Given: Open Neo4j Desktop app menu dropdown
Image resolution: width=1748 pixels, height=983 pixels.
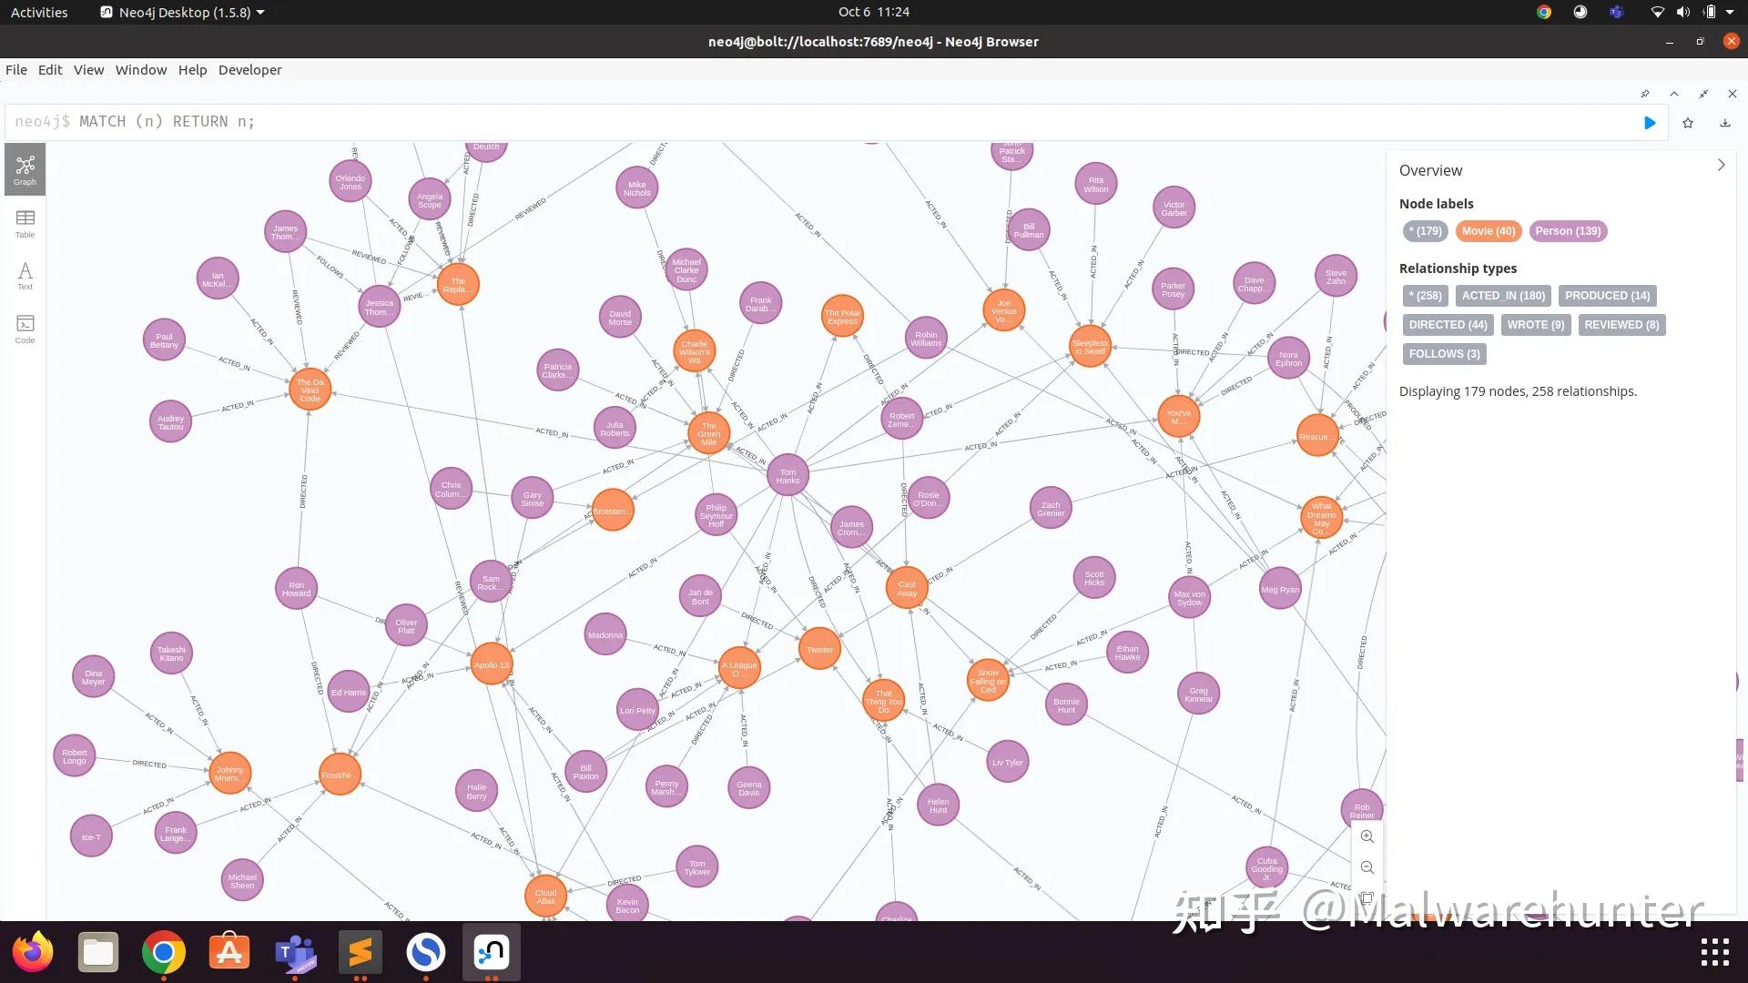Looking at the screenshot, I should pyautogui.click(x=182, y=12).
